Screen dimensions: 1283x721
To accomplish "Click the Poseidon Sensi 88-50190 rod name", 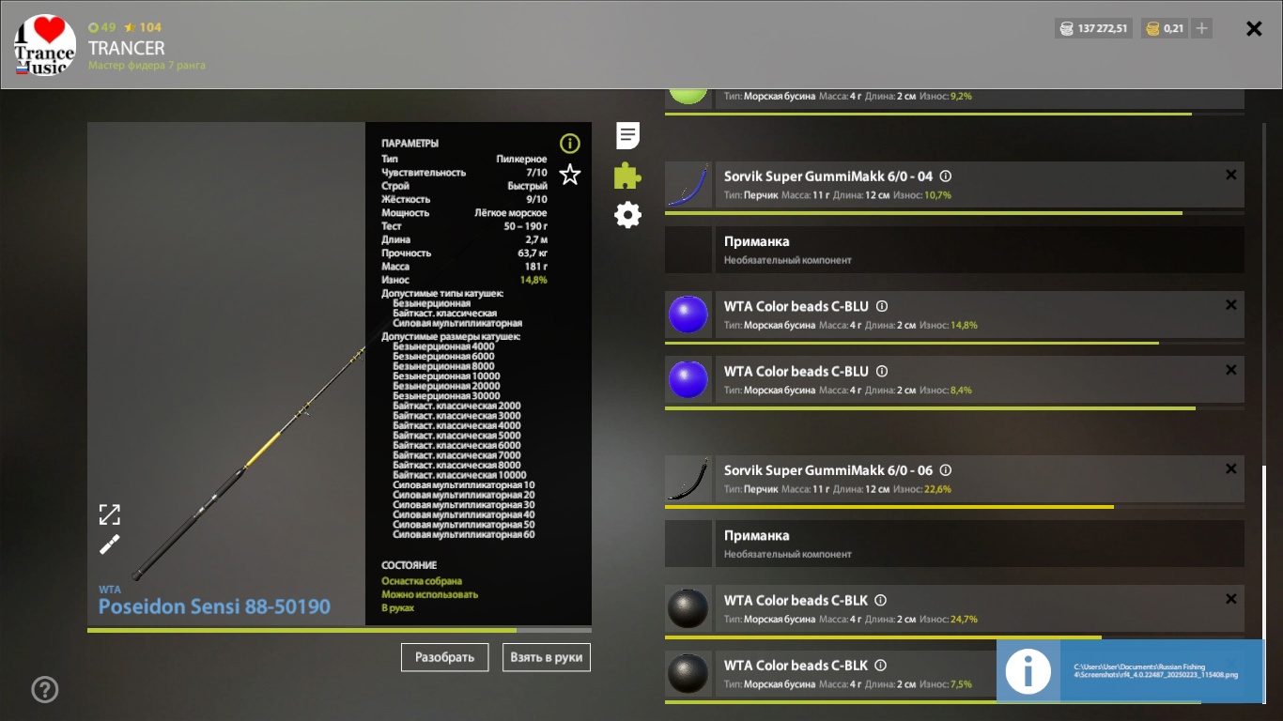I will [x=214, y=606].
